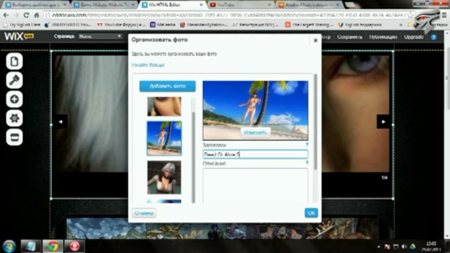The width and height of the screenshot is (450, 253).
Task: Switch to the last browser tab with the orange icon
Action: click(x=308, y=5)
